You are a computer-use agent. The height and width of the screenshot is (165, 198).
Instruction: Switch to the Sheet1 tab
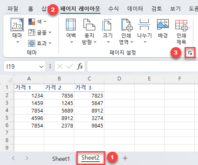pos(61,159)
